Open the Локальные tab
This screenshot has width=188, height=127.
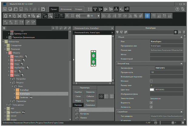pos(90,105)
